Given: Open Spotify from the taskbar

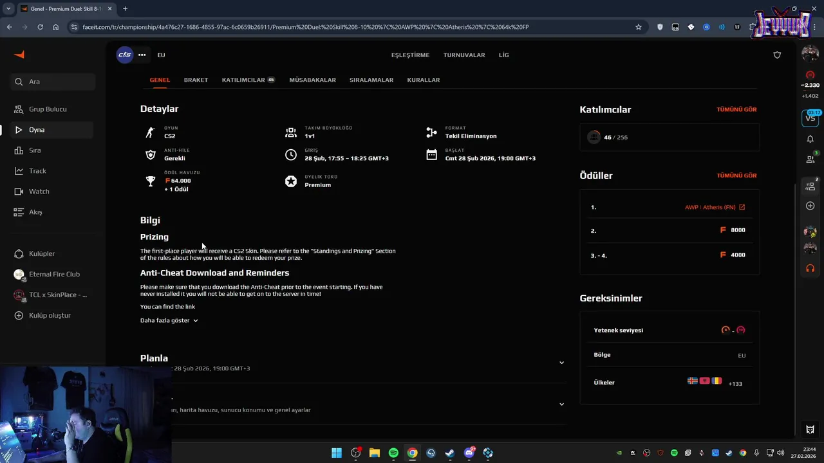Looking at the screenshot, I should [x=393, y=453].
